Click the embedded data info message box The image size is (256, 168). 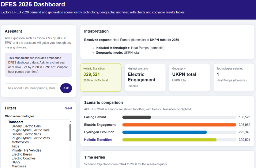point(38,65)
